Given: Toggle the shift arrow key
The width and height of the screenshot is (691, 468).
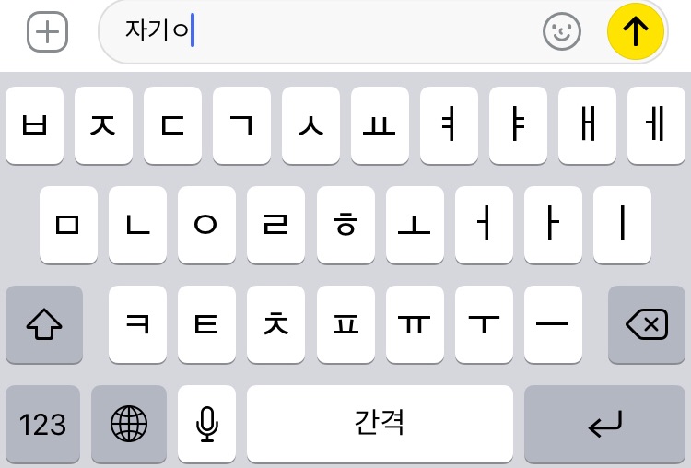Looking at the screenshot, I should coord(44,324).
